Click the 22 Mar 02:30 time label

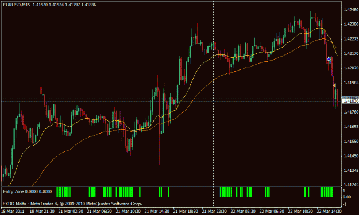[243, 211]
